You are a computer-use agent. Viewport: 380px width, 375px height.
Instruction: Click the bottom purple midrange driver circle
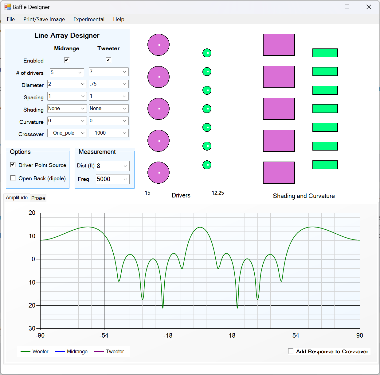coord(159,173)
